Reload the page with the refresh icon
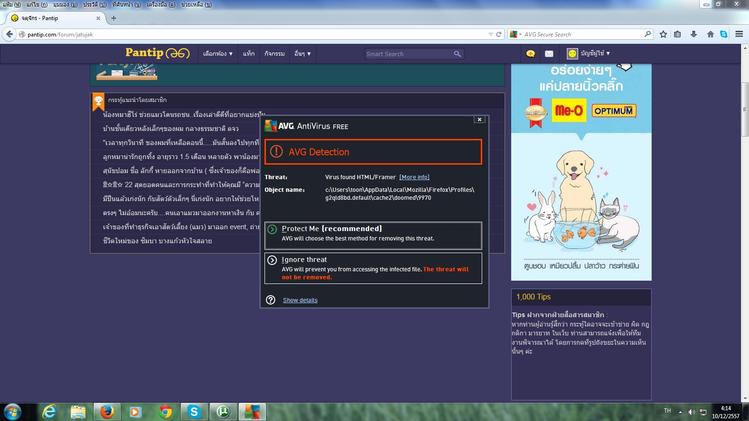This screenshot has height=421, width=749. coord(499,34)
